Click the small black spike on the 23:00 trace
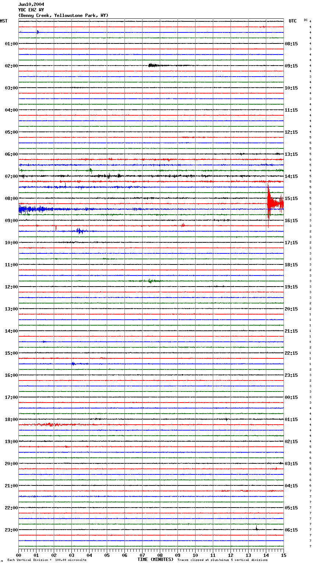Viewport: 313px width, 565px height. coord(257,528)
